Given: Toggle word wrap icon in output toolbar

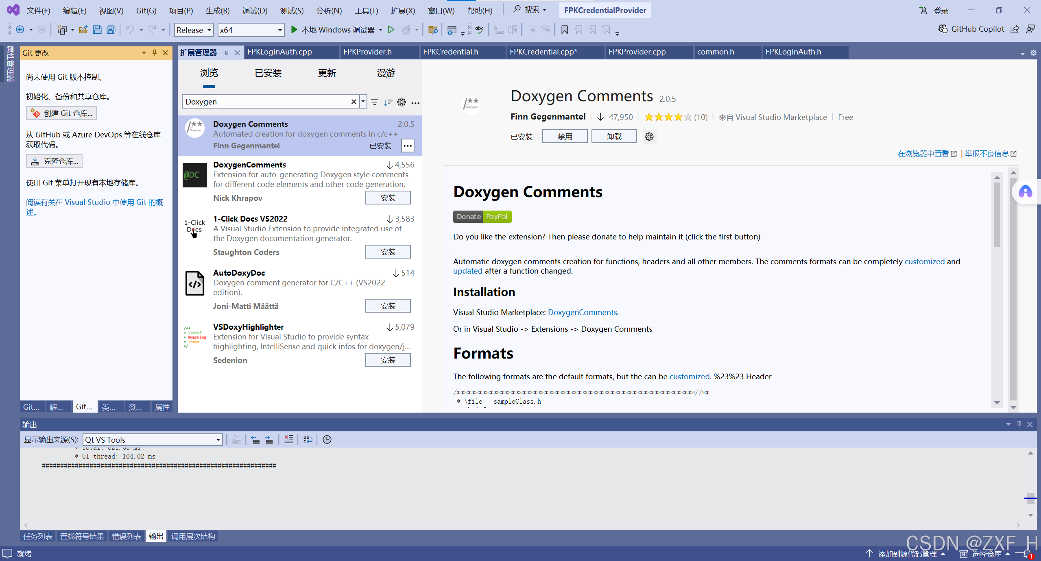Looking at the screenshot, I should click(x=308, y=439).
